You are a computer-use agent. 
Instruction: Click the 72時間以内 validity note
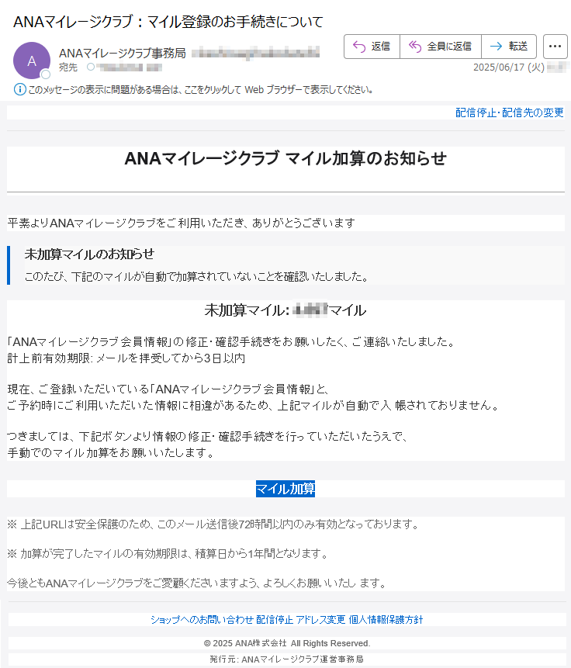point(214,524)
